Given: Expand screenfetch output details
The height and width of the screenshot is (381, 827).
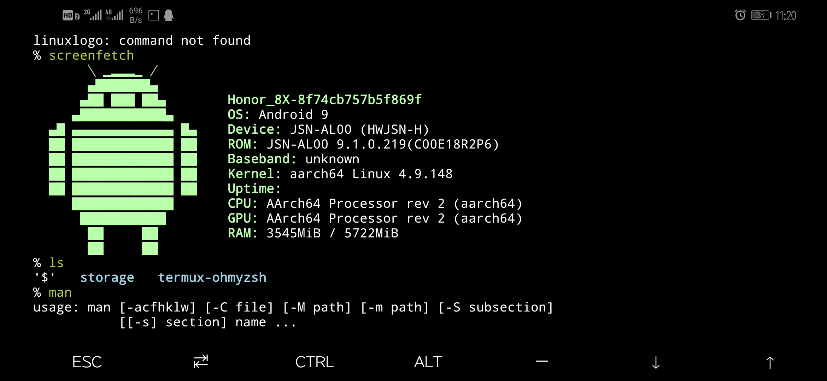Looking at the screenshot, I should (375, 166).
